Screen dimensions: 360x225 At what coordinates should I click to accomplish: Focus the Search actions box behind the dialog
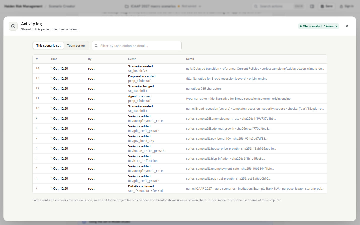pyautogui.click(x=279, y=6)
